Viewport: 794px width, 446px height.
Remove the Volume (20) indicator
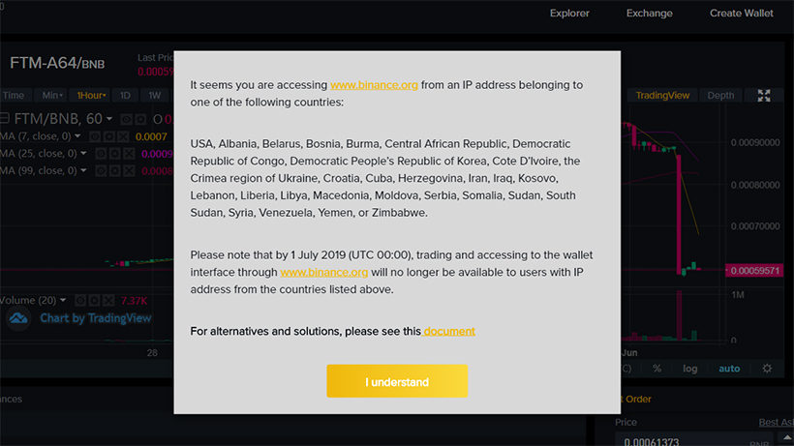point(107,301)
